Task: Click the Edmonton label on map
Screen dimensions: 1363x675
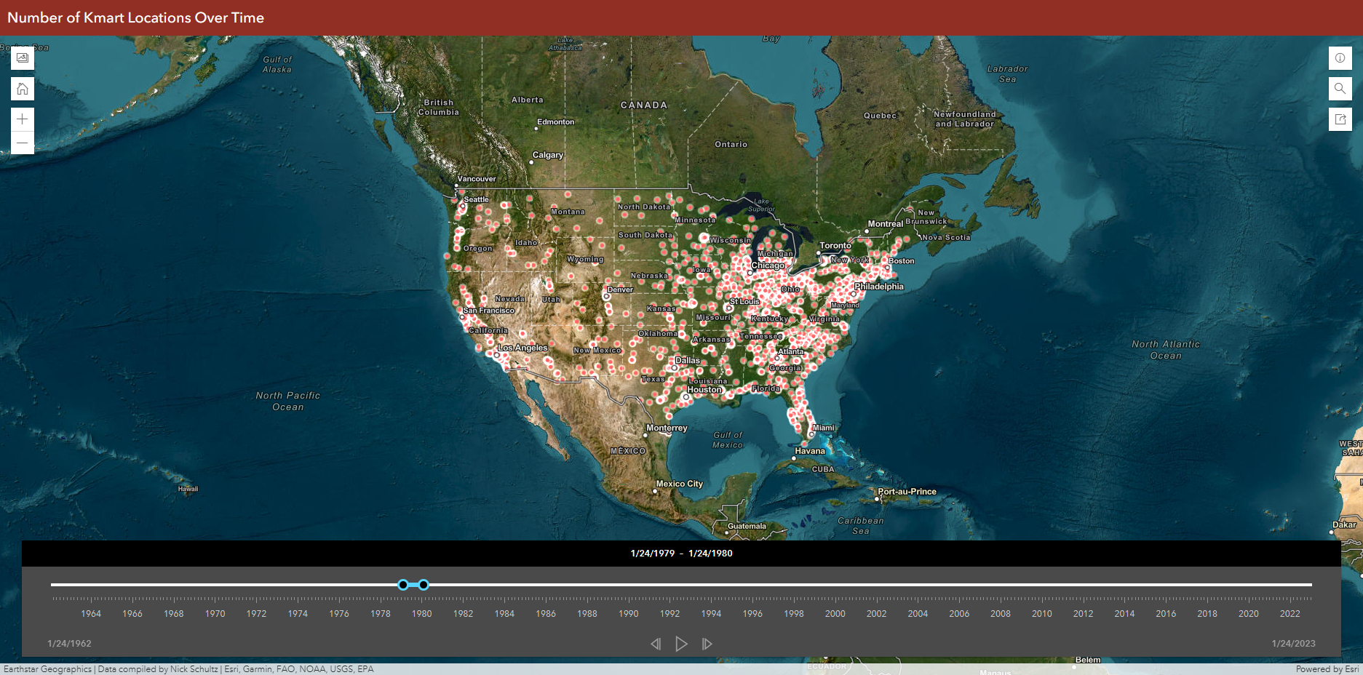Action: [x=555, y=122]
